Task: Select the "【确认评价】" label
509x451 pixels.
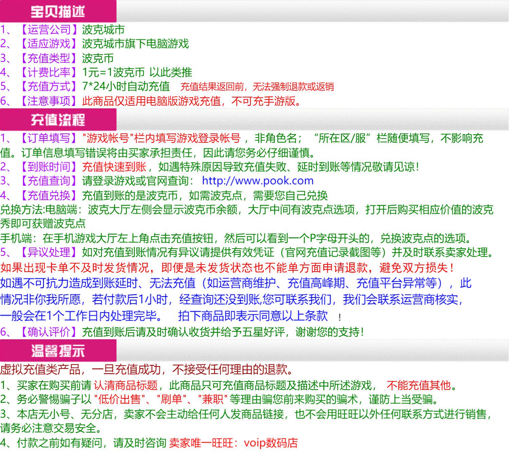Action: coord(49,332)
